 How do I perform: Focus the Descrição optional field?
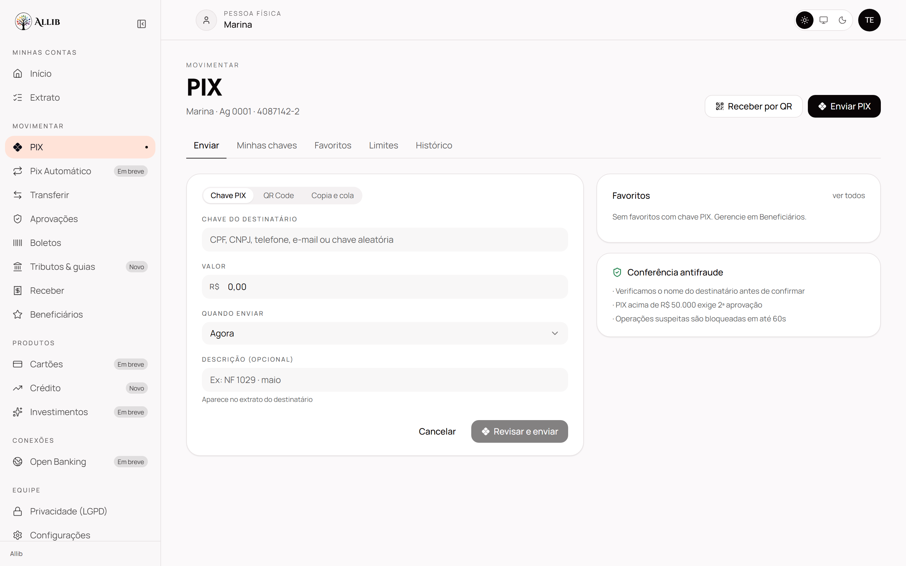click(x=385, y=380)
